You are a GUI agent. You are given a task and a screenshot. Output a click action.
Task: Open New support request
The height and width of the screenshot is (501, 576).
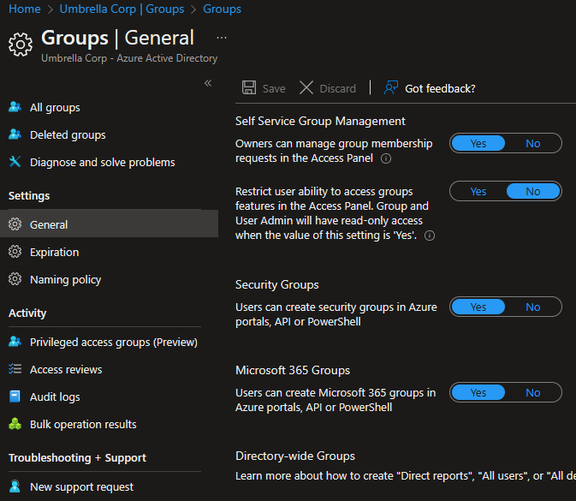(109, 486)
